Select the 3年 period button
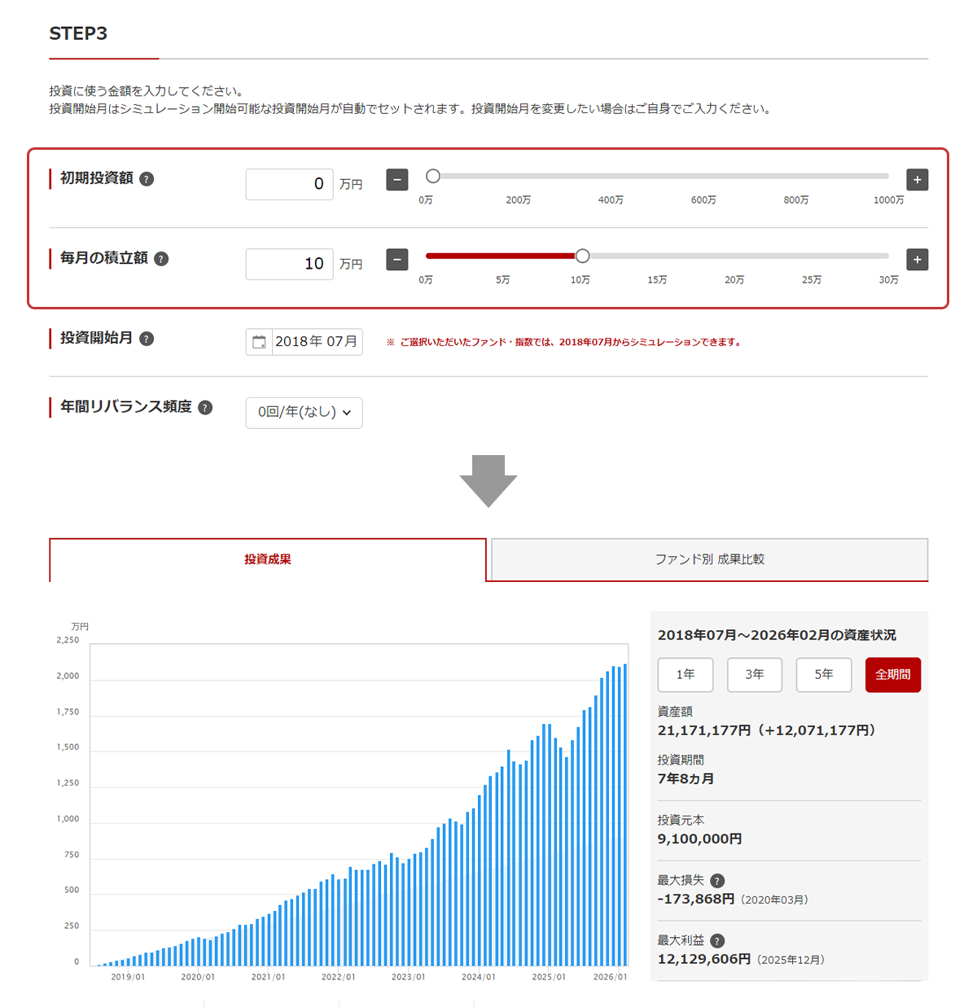Image resolution: width=977 pixels, height=1007 pixels. click(x=755, y=675)
